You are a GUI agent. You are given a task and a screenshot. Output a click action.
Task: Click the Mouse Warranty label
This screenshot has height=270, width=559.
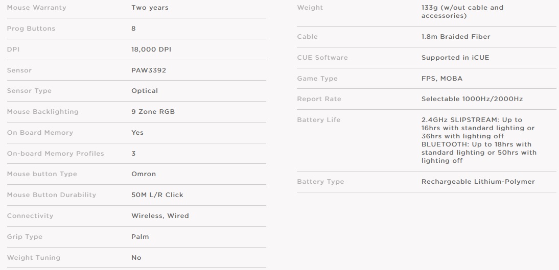click(x=36, y=8)
